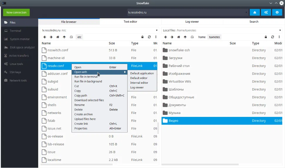The image size is (285, 168).
Task: Click the New connection button
Action: 16,12
